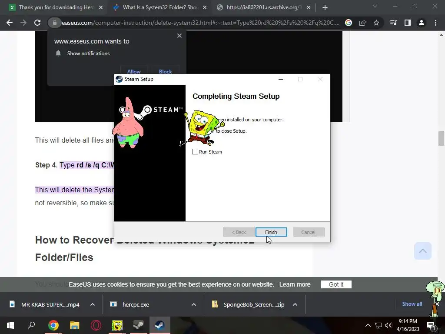The width and height of the screenshot is (445, 334).
Task: Close the downloads bar
Action: click(x=437, y=304)
